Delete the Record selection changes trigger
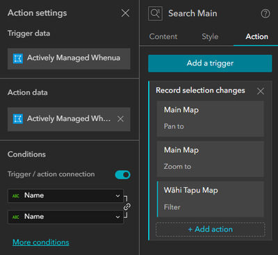 pos(261,91)
